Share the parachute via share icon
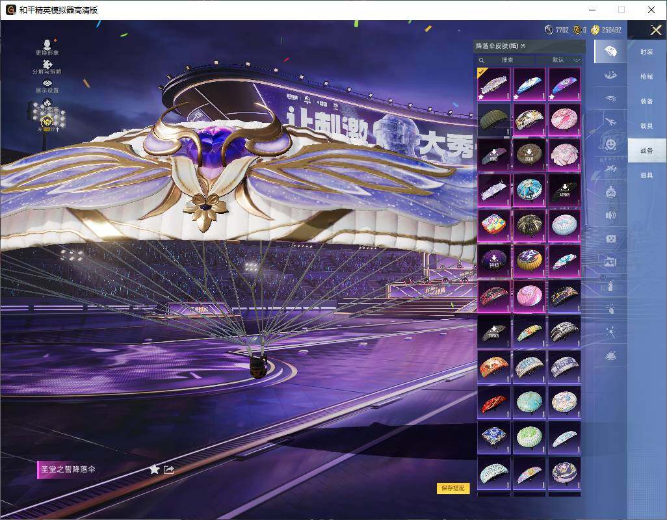667x520 pixels. pos(169,469)
